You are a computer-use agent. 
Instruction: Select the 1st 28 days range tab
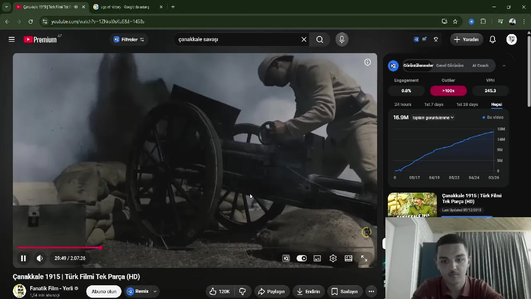pyautogui.click(x=467, y=104)
